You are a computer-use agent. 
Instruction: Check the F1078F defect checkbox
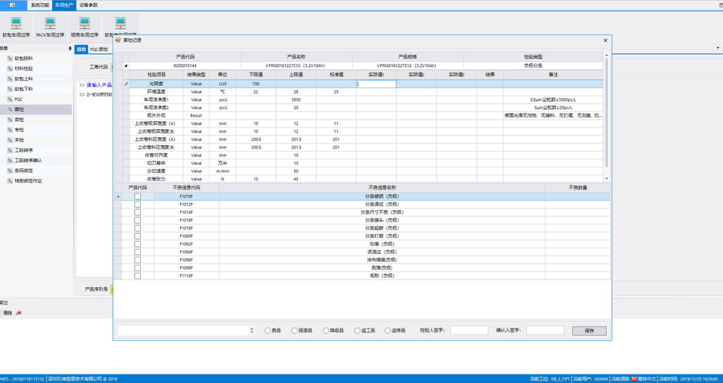[x=137, y=228]
